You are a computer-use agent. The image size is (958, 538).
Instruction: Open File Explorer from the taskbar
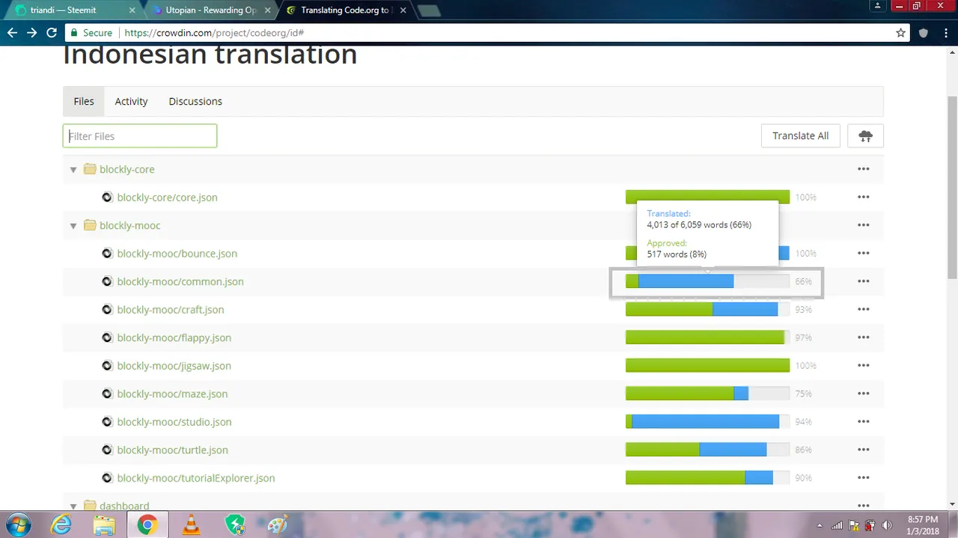click(x=103, y=525)
